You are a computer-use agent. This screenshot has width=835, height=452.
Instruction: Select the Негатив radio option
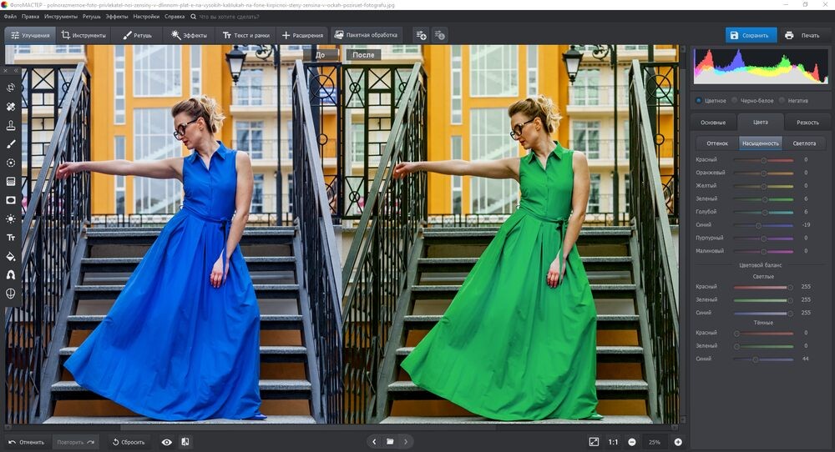(793, 101)
